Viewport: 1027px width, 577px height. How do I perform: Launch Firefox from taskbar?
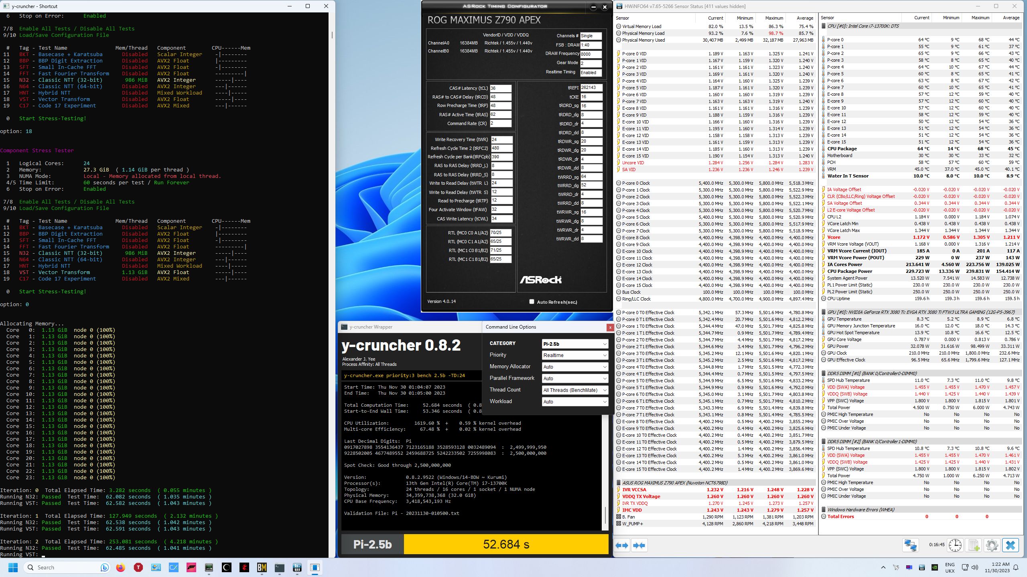click(x=120, y=567)
